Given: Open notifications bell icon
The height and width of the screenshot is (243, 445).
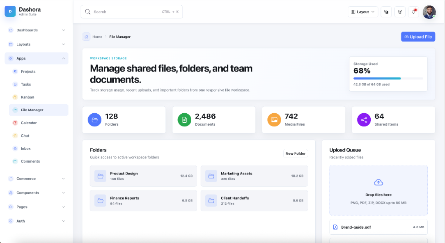Looking at the screenshot, I should click(413, 11).
